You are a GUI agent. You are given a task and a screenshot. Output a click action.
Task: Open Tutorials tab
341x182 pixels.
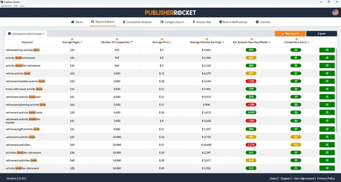[263, 22]
